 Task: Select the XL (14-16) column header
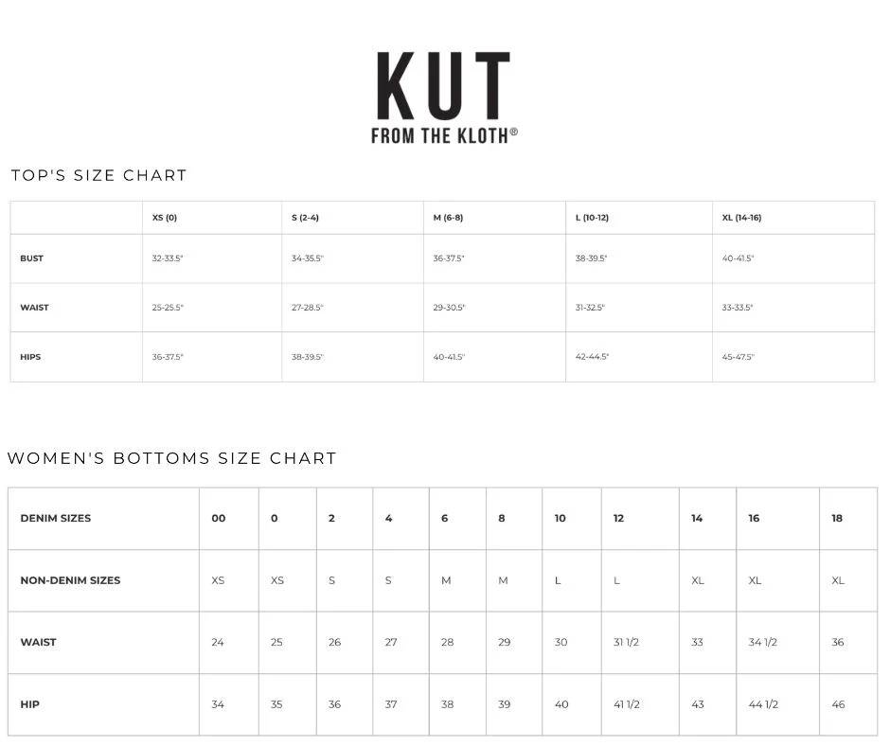tap(741, 218)
